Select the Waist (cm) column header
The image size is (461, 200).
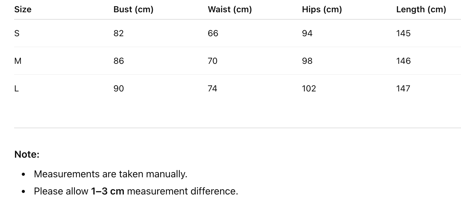[x=230, y=10]
